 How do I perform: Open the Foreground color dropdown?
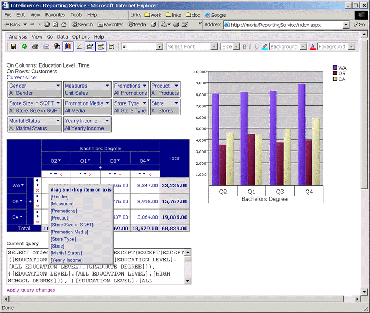(x=351, y=46)
